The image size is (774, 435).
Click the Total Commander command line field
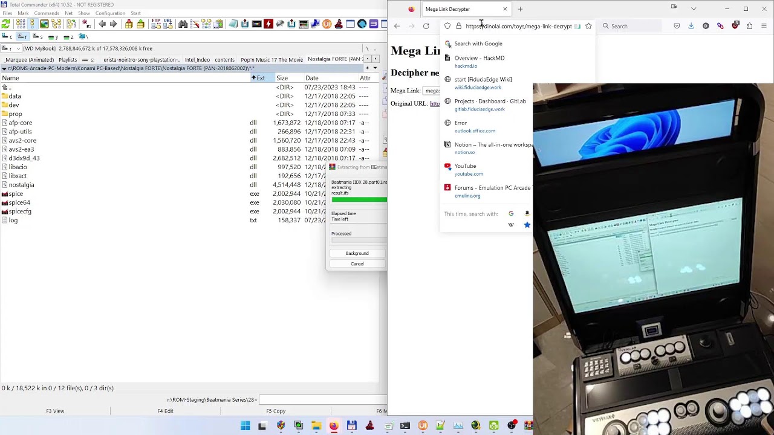tap(322, 399)
